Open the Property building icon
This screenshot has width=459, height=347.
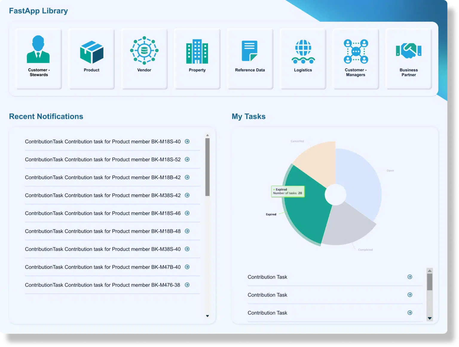point(197,51)
